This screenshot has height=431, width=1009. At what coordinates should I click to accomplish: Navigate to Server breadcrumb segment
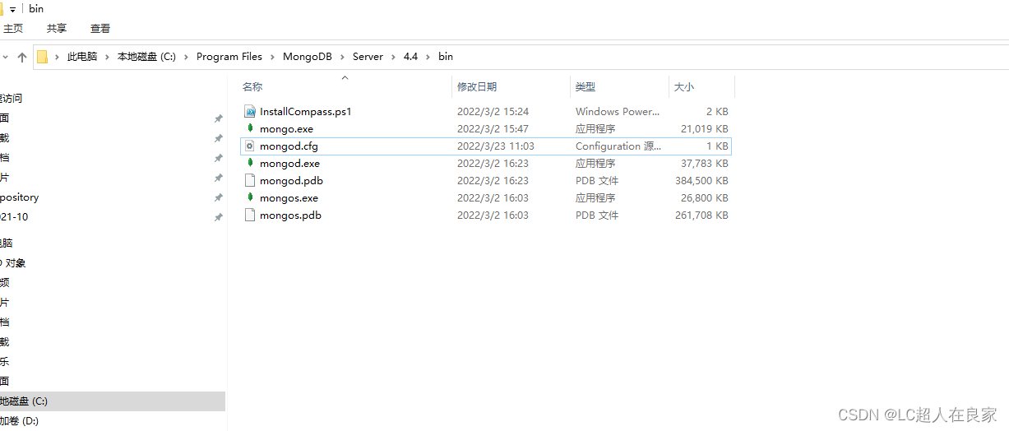pos(368,57)
